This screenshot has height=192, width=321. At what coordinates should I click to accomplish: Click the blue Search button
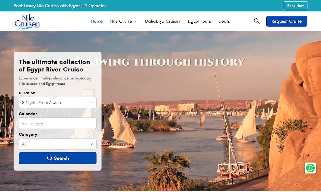(x=57, y=158)
